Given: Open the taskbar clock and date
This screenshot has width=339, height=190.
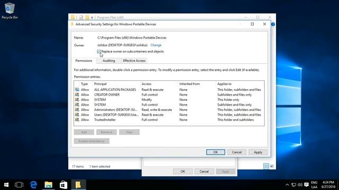Looking at the screenshot, I should coord(328,185).
